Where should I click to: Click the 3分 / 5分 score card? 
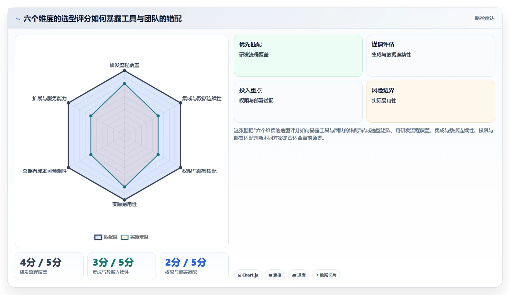pyautogui.click(x=122, y=266)
